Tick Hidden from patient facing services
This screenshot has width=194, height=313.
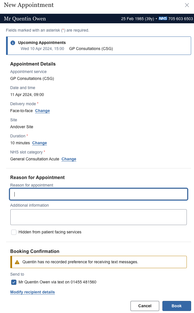click(14, 232)
